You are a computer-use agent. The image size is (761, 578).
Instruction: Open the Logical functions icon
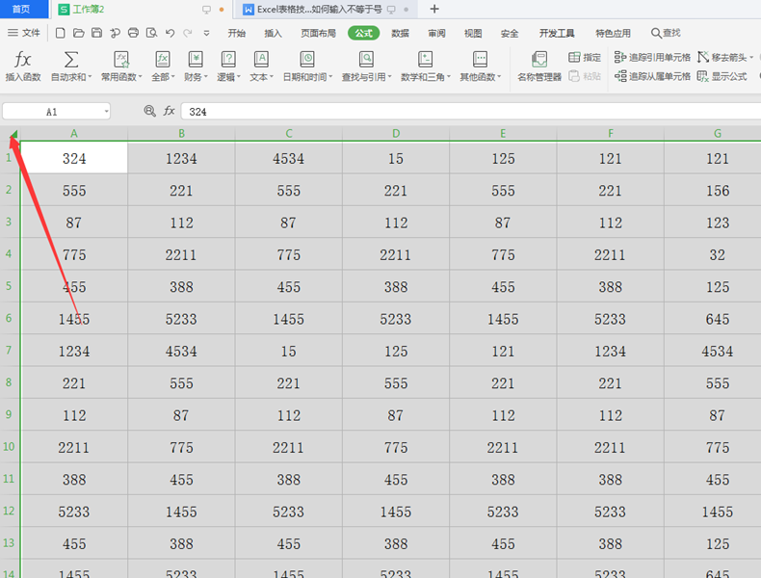(x=228, y=59)
